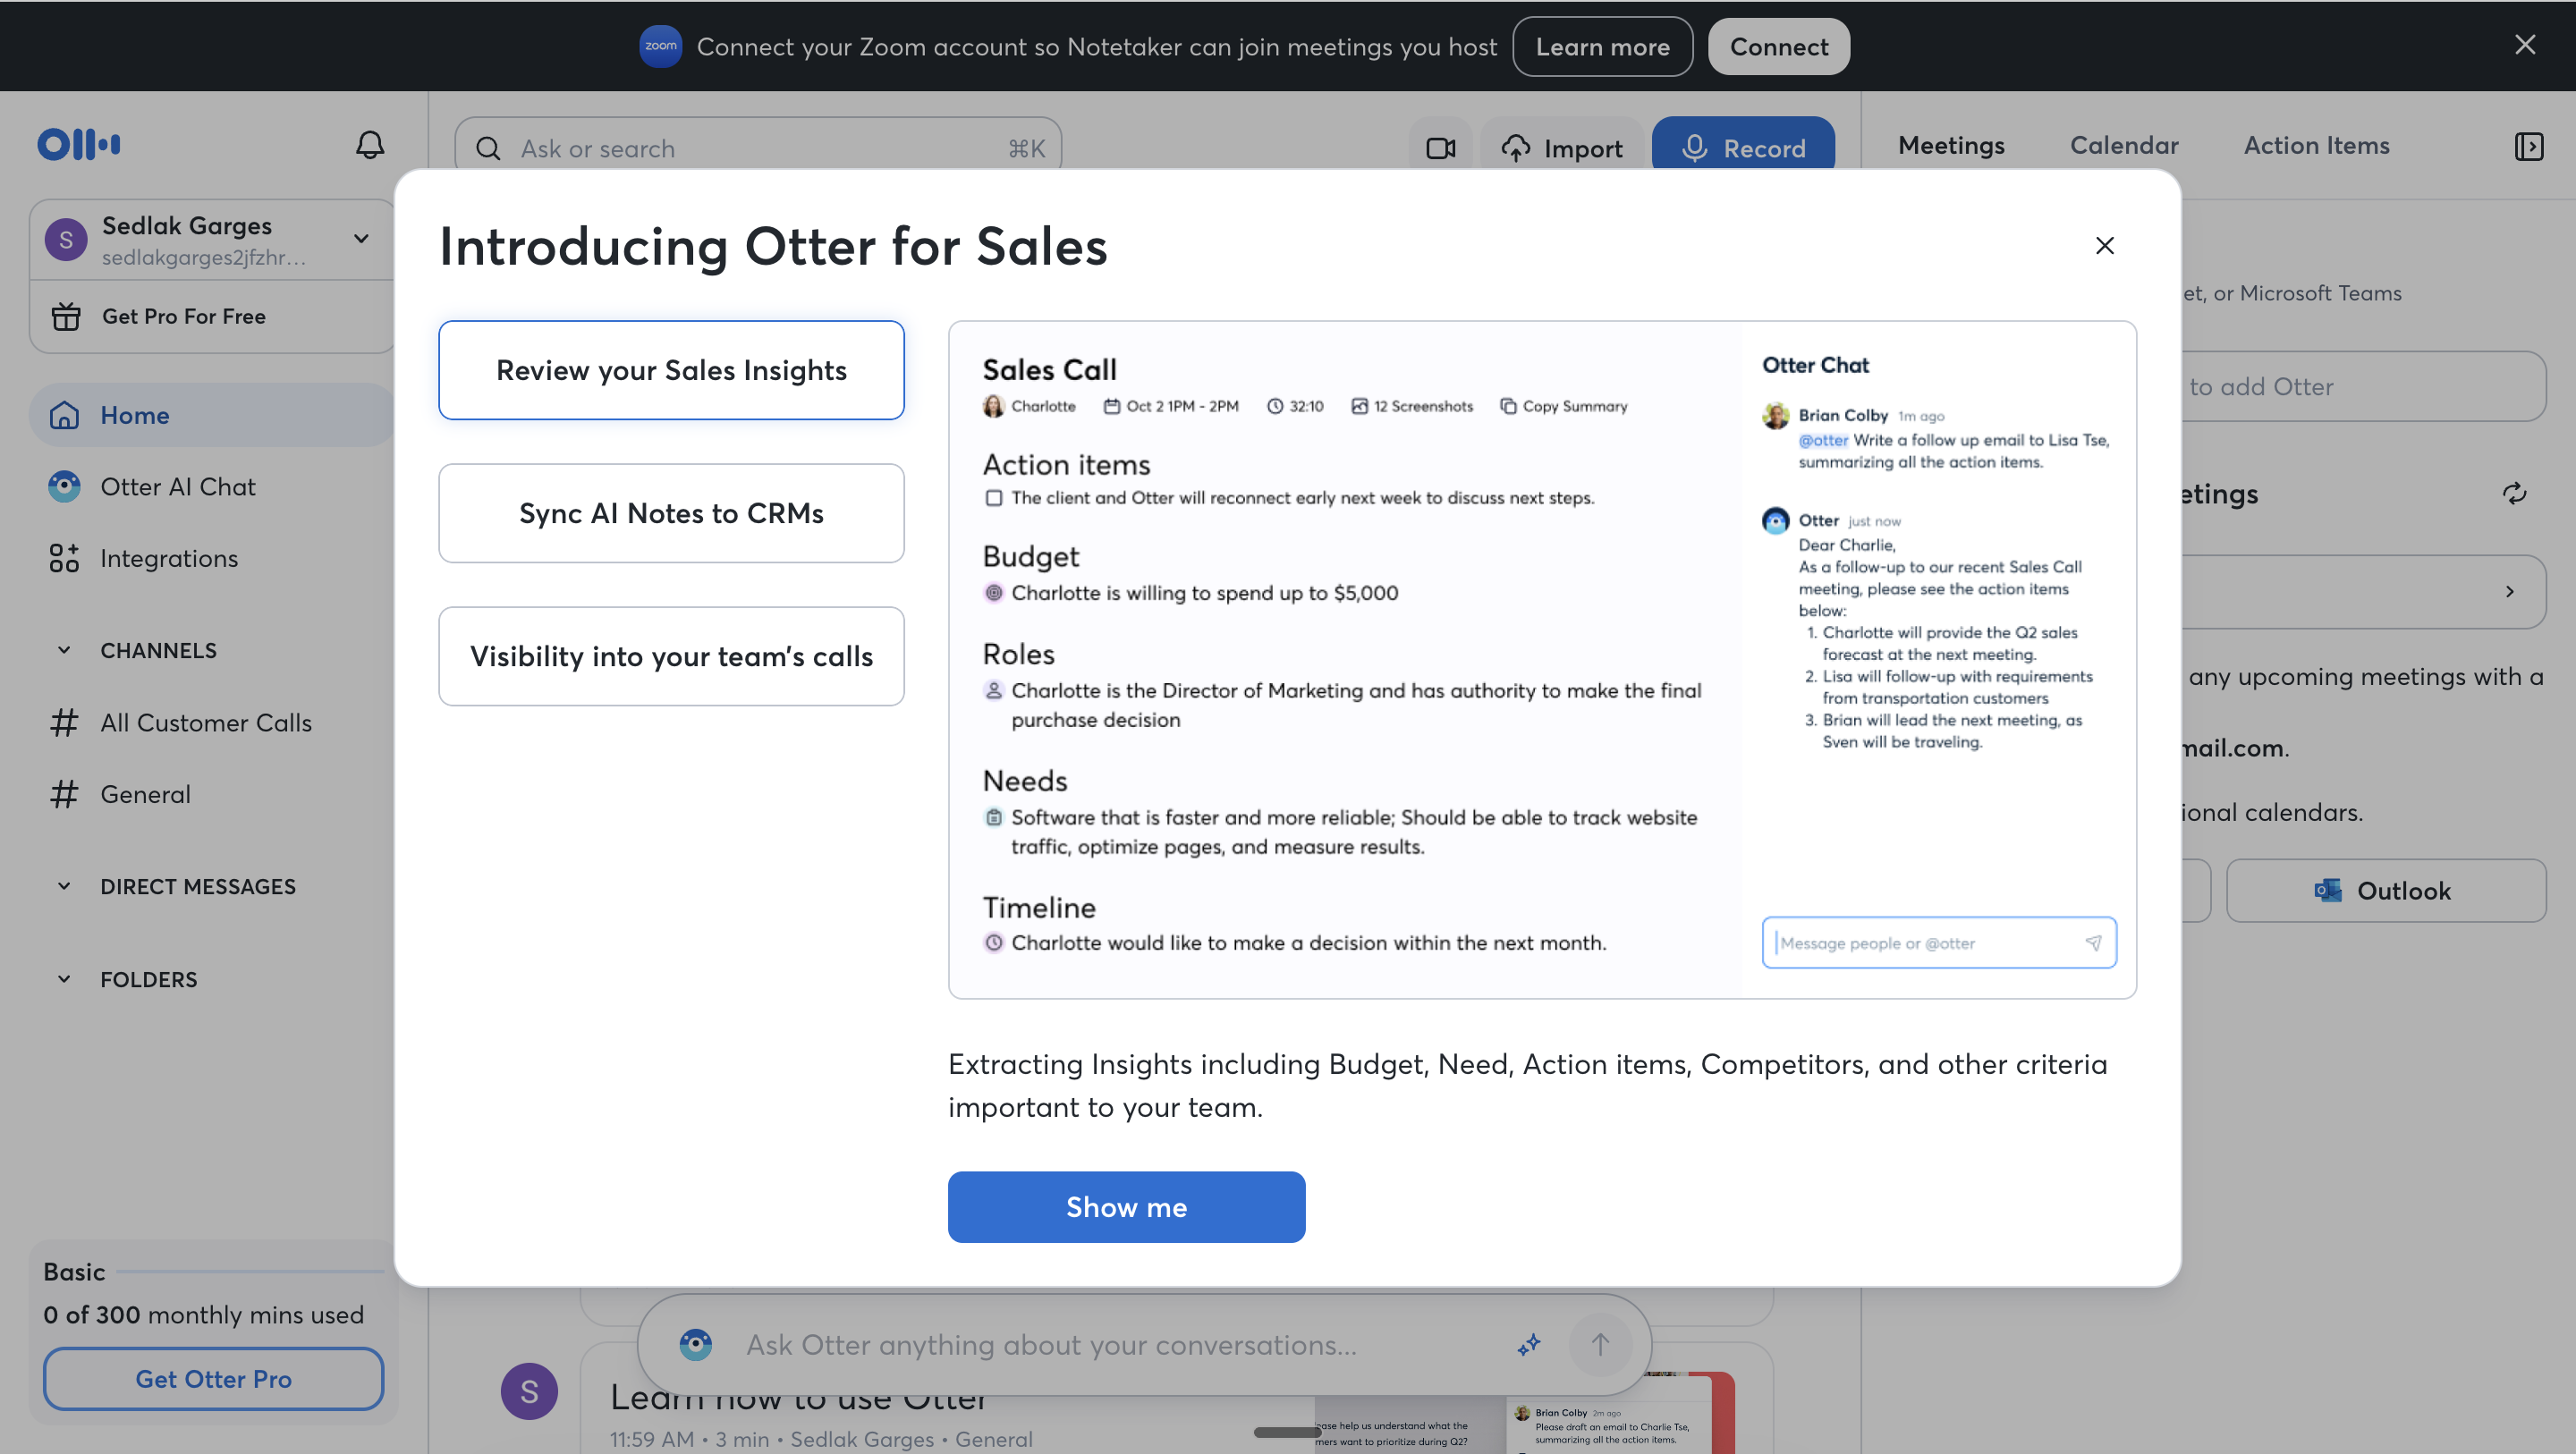Collapse the CHANNELS section

click(x=64, y=650)
